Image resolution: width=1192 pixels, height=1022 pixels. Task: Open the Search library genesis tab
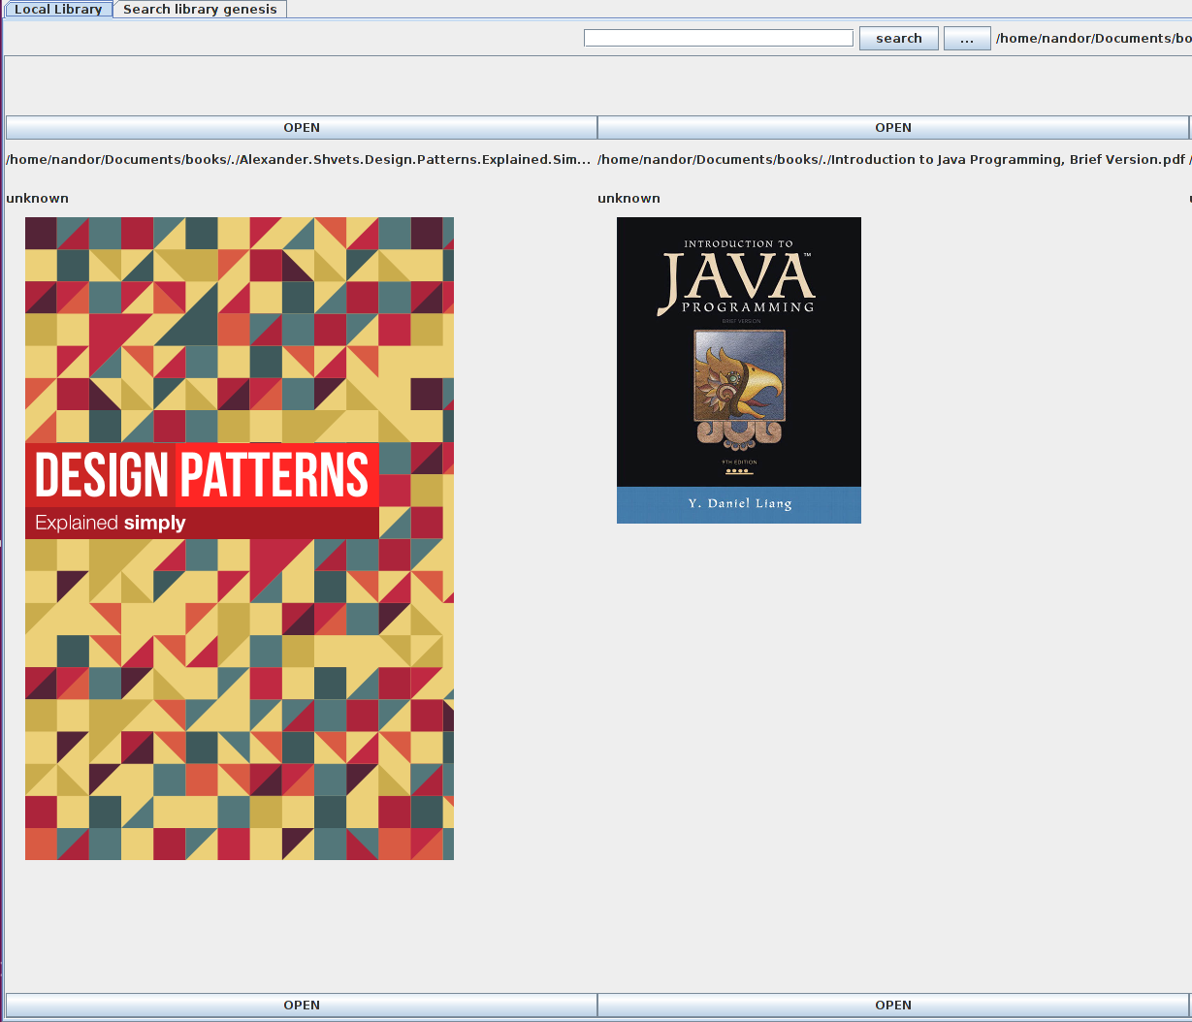200,9
